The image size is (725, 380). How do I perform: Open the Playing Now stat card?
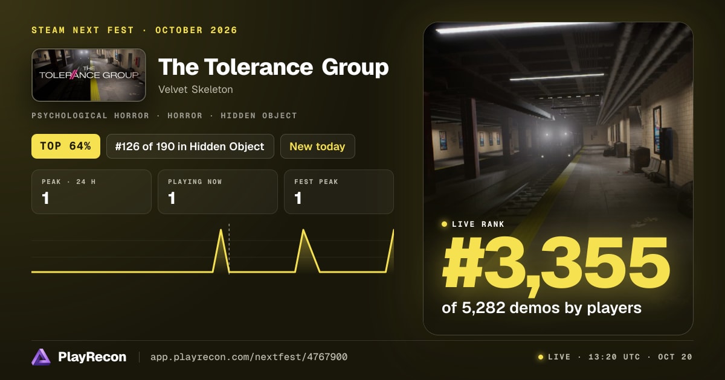pyautogui.click(x=217, y=192)
